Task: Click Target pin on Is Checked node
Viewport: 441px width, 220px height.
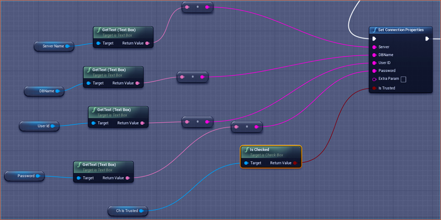Action: (x=246, y=163)
